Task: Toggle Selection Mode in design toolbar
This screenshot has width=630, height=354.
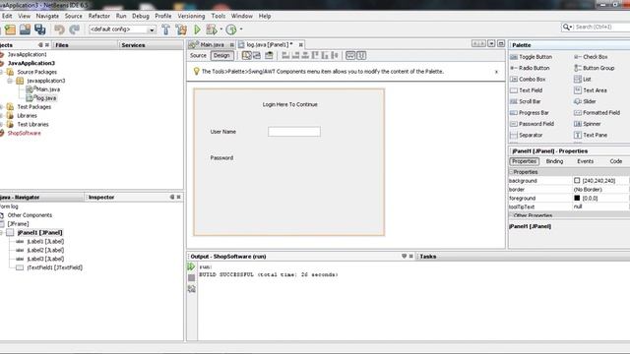Action: [247, 55]
